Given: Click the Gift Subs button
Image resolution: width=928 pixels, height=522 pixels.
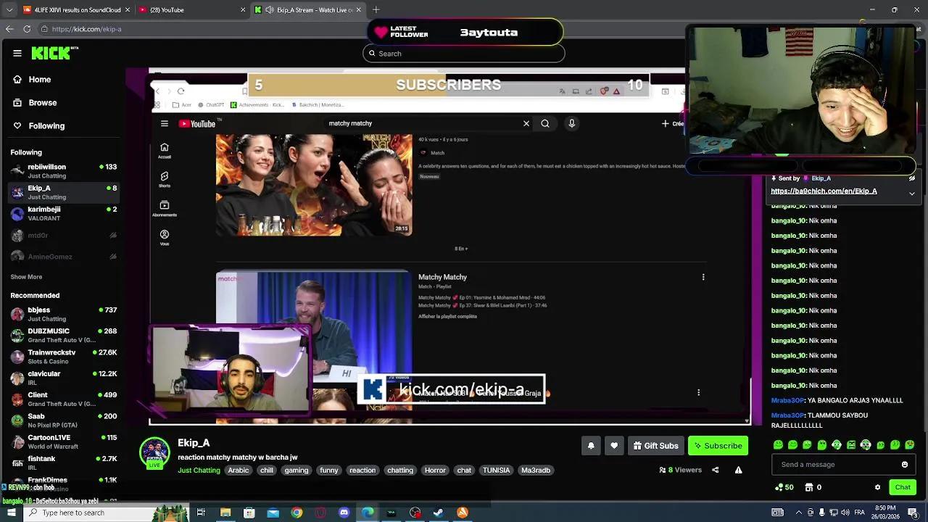Looking at the screenshot, I should click(655, 446).
